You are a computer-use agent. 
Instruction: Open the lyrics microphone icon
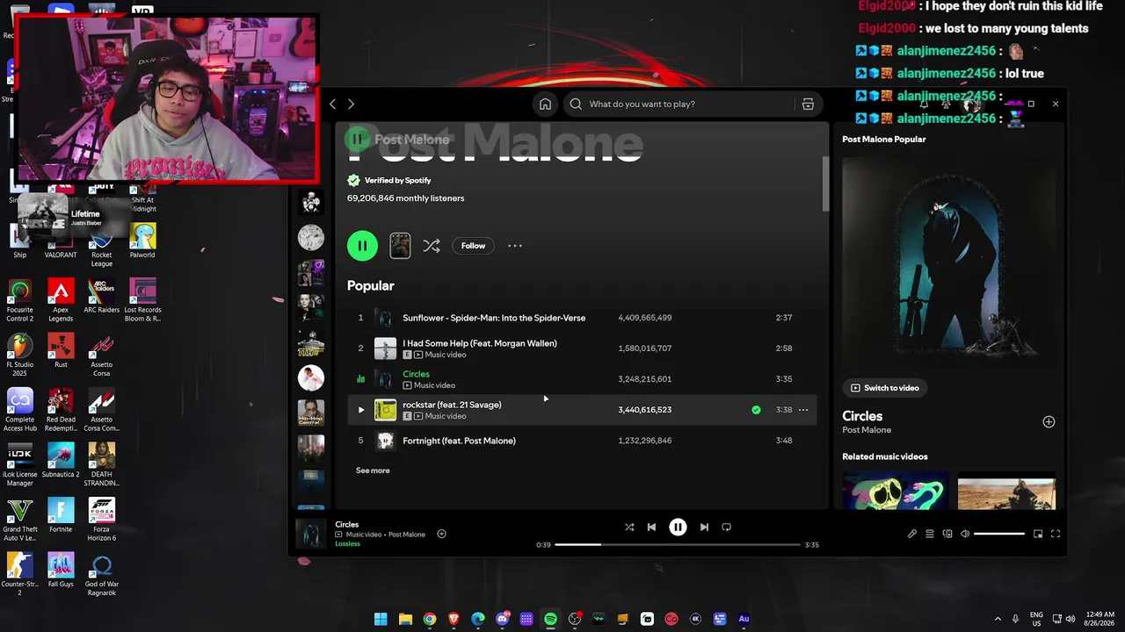912,534
